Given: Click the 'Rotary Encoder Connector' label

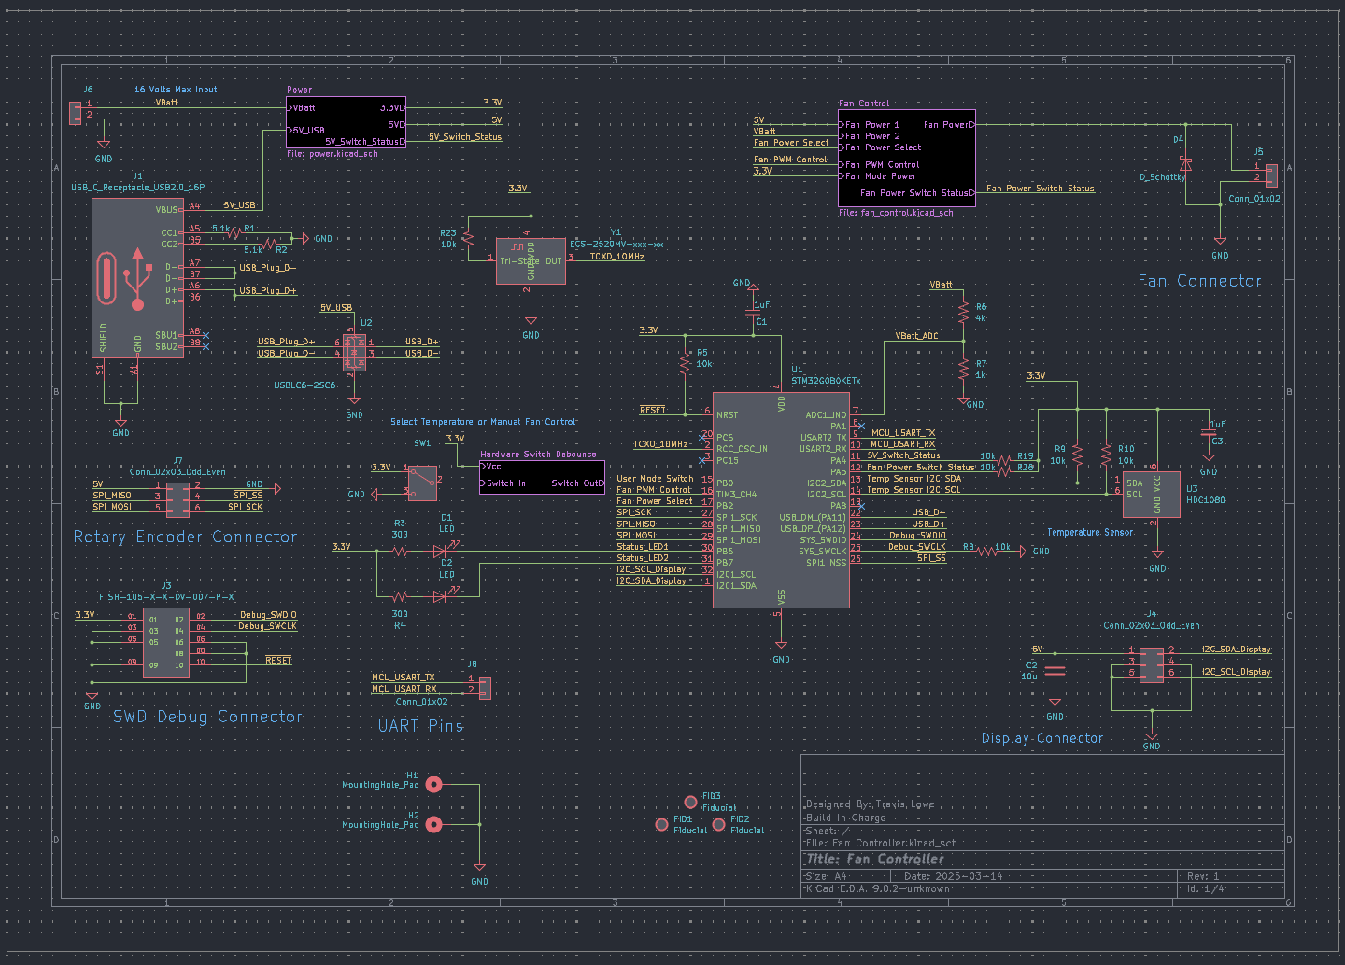Looking at the screenshot, I should pos(185,537).
